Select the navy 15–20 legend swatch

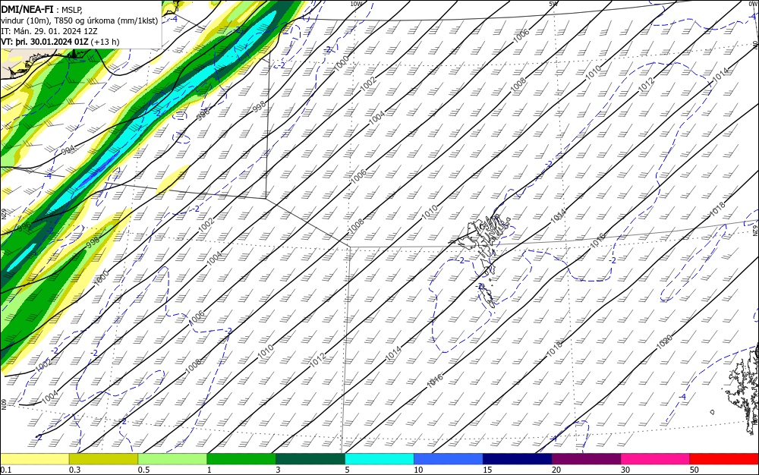pos(518,459)
